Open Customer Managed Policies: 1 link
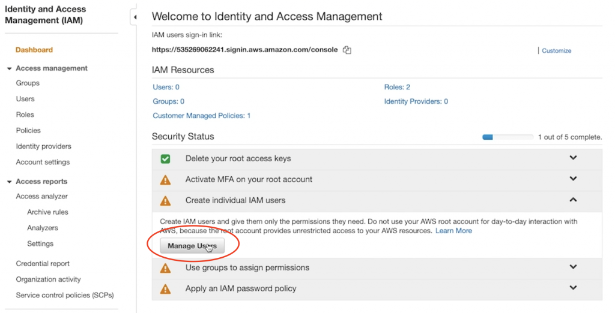This screenshot has width=615, height=313. 202,116
